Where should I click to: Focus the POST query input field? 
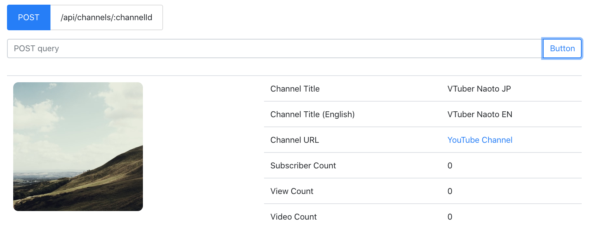click(x=275, y=48)
